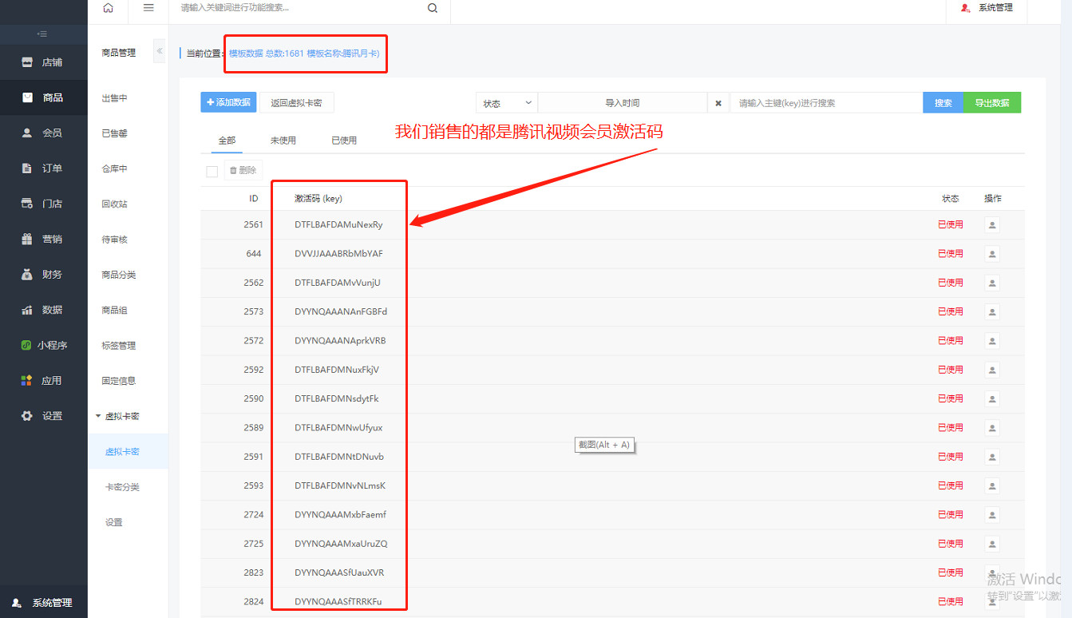Open 回收站 in the product submenu
The width and height of the screenshot is (1072, 618).
point(114,204)
